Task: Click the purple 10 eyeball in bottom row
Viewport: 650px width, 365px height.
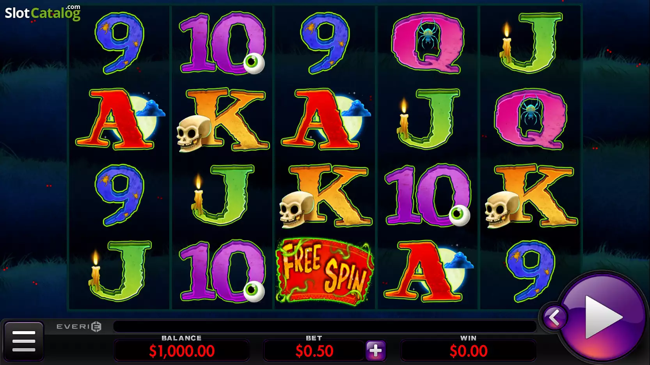Action: coord(222,272)
